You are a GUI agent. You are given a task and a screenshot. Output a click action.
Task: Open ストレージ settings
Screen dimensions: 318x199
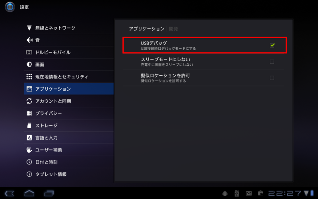pos(69,125)
